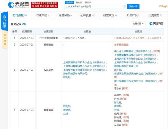This screenshot has height=129, width=168.
Task: Click date 2020-07-03 in row 4
Action: pos(27,110)
